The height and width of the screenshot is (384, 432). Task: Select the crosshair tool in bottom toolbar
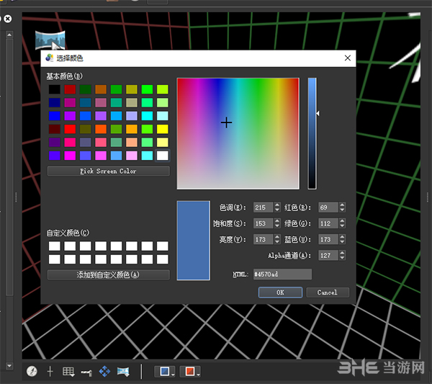50,371
